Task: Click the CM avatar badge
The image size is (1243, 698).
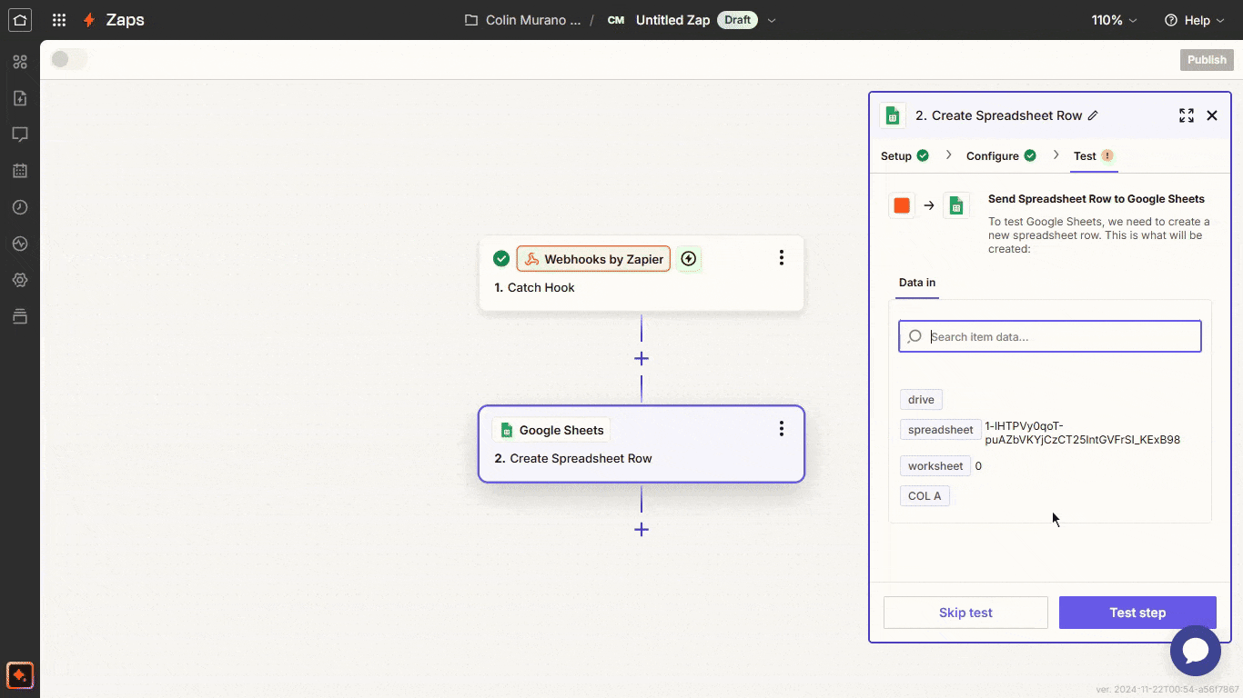Action: (616, 20)
